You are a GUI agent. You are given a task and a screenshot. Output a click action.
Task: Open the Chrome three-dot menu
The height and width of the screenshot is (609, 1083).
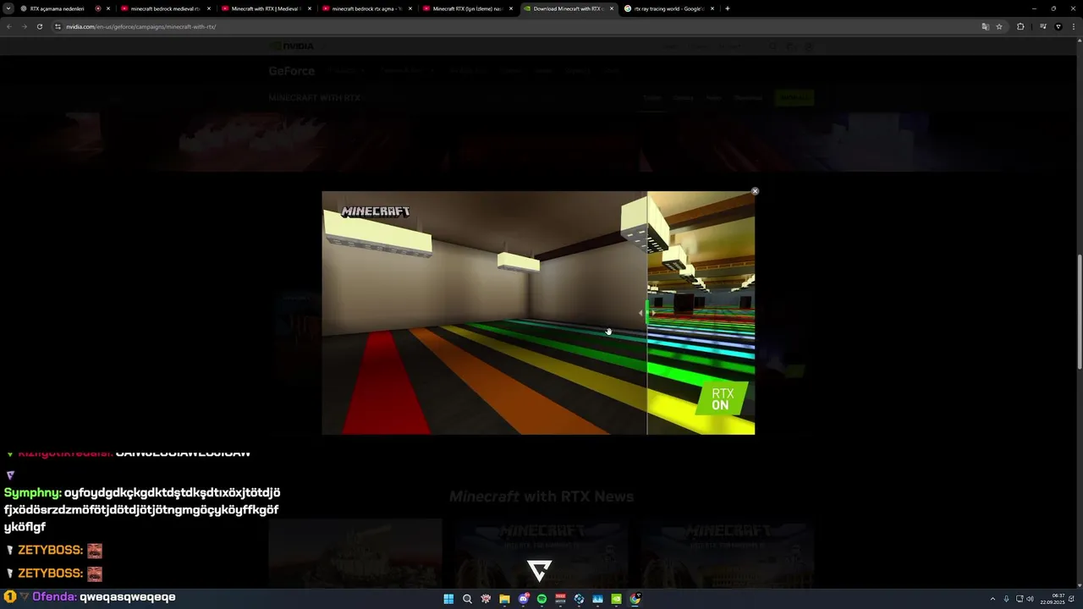1073,26
